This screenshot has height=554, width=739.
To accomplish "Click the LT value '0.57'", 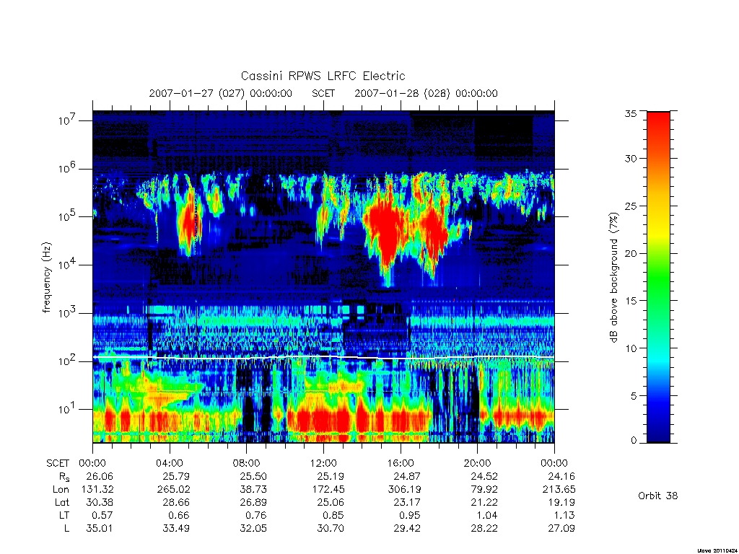I will [102, 515].
